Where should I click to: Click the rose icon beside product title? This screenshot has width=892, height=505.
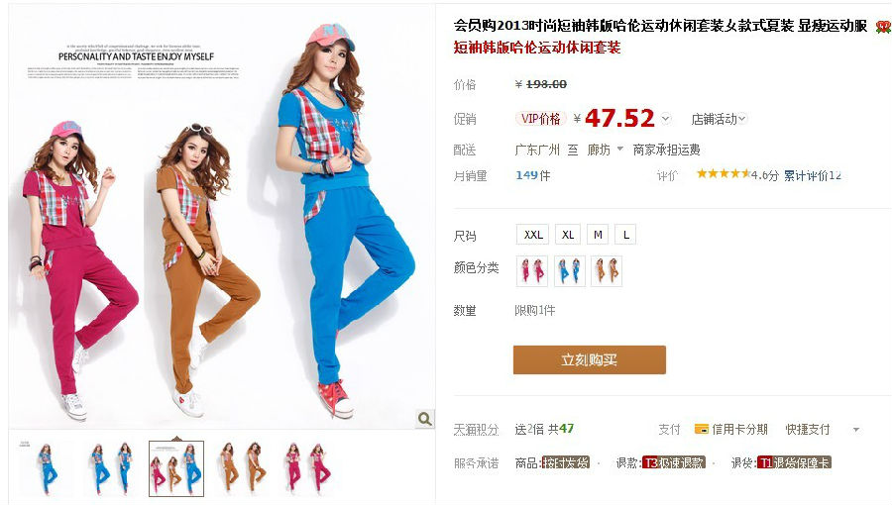tap(883, 26)
